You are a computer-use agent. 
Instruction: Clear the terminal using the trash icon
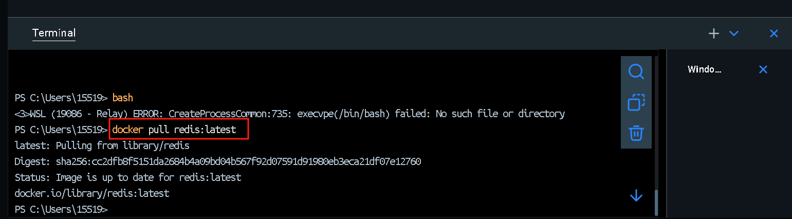[x=636, y=133]
